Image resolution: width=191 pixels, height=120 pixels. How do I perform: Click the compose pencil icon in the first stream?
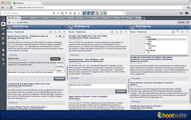[x=50, y=32]
